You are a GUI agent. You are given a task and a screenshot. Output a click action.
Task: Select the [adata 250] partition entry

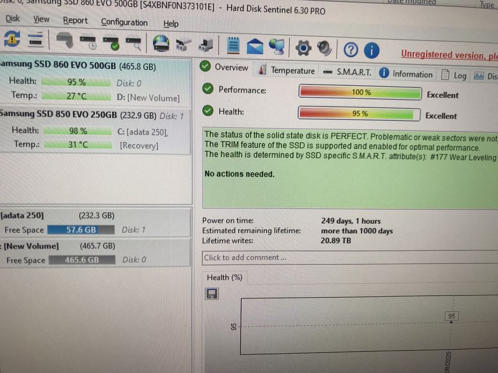pyautogui.click(x=94, y=223)
